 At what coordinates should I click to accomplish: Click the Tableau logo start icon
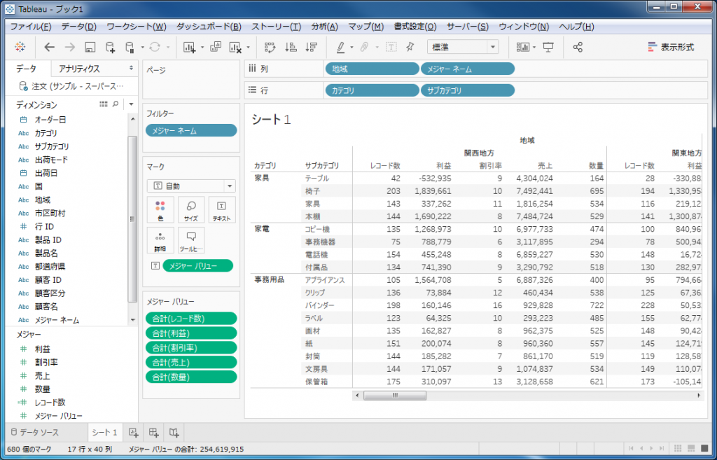[20, 47]
